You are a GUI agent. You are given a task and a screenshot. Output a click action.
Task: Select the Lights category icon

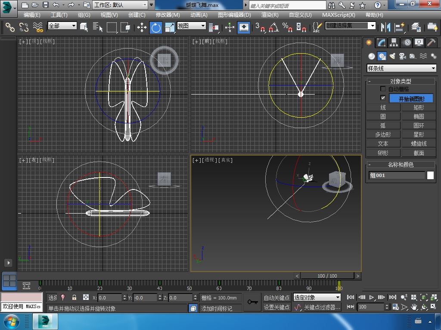[392, 56]
